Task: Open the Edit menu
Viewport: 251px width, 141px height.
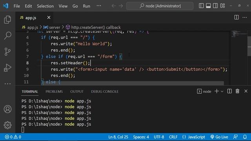Action: 28,6
